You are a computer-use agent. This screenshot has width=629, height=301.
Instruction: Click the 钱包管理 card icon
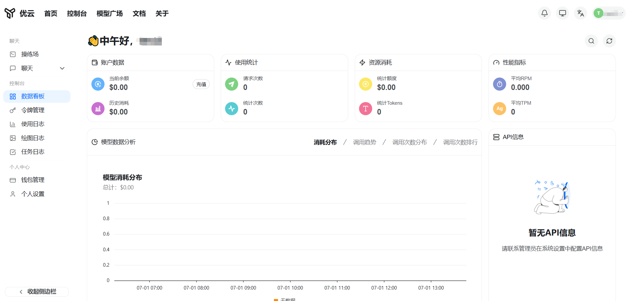(x=13, y=180)
